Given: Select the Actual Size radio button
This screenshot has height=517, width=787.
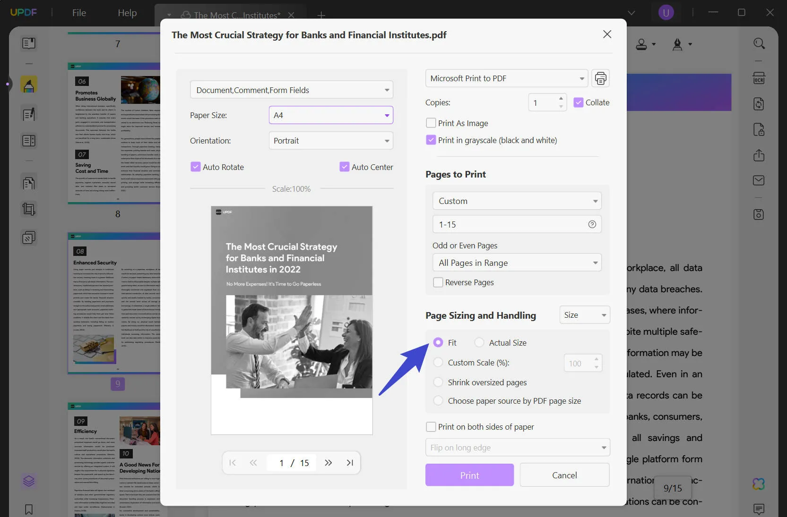Looking at the screenshot, I should pyautogui.click(x=480, y=342).
